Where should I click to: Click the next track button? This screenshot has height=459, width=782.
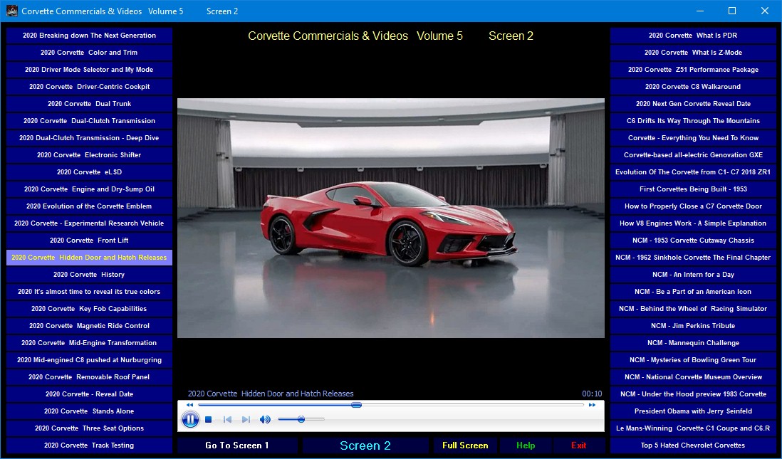pos(246,420)
